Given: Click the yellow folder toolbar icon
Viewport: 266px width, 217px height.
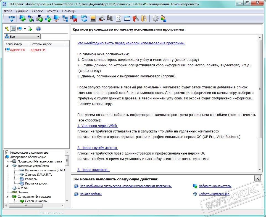Looking at the screenshot, I should click(x=144, y=18).
